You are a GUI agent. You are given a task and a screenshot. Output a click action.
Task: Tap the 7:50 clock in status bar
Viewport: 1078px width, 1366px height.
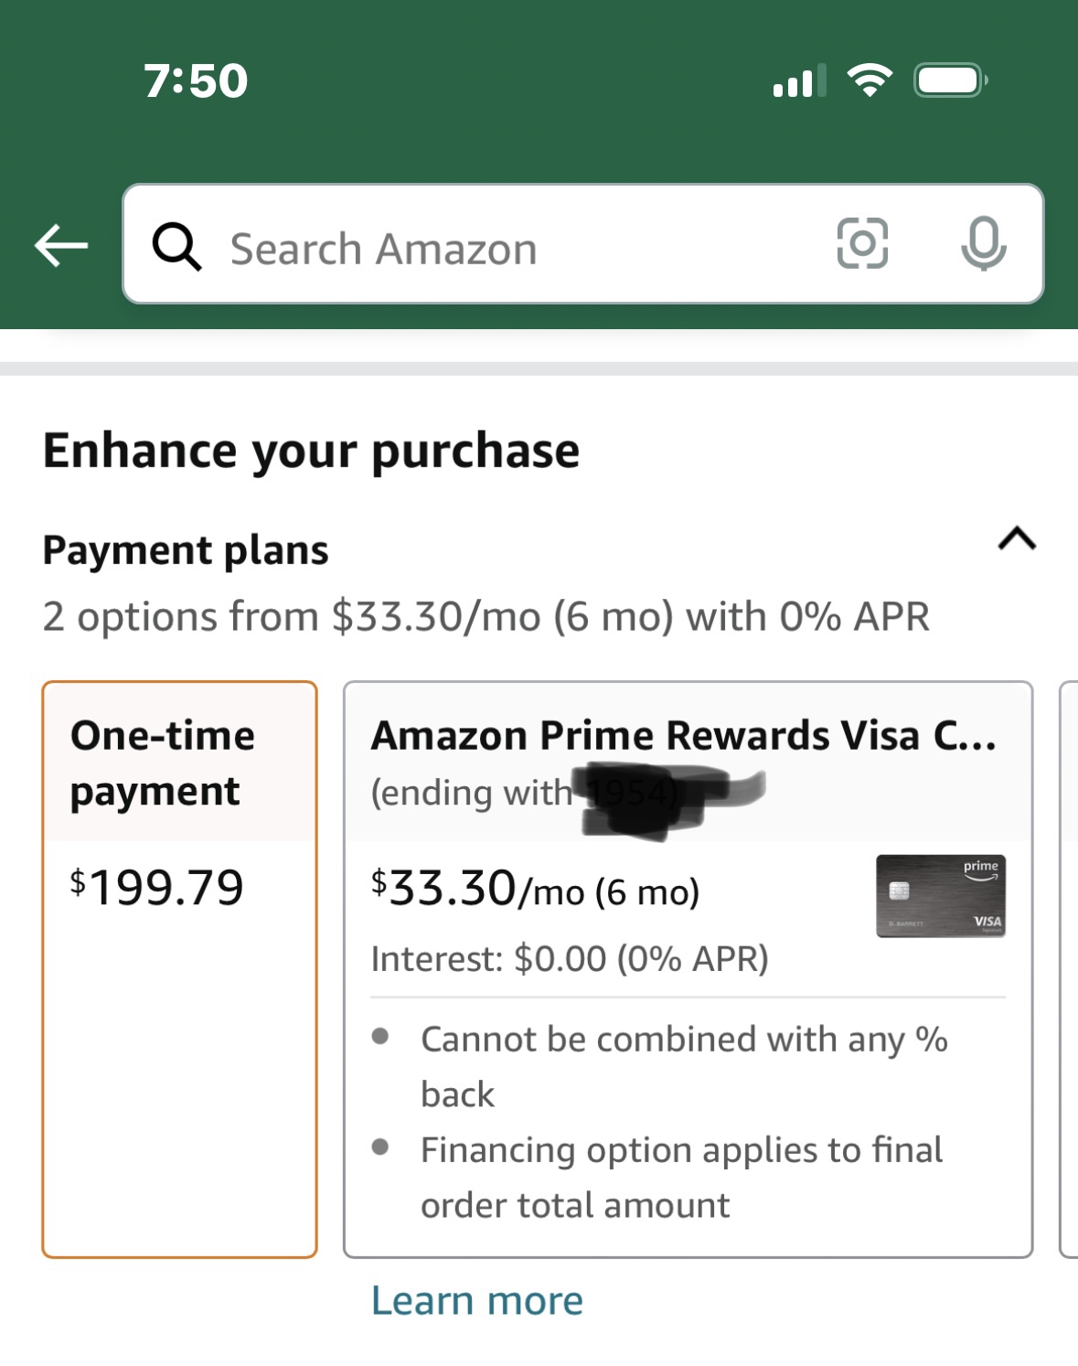click(196, 80)
